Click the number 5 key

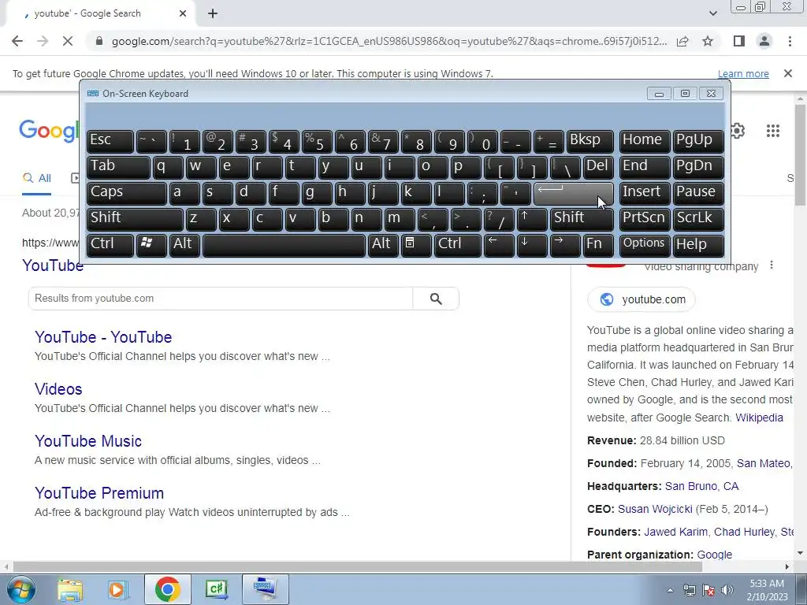pos(317,141)
